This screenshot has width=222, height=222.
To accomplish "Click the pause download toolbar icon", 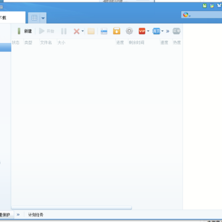I will 64,31.
